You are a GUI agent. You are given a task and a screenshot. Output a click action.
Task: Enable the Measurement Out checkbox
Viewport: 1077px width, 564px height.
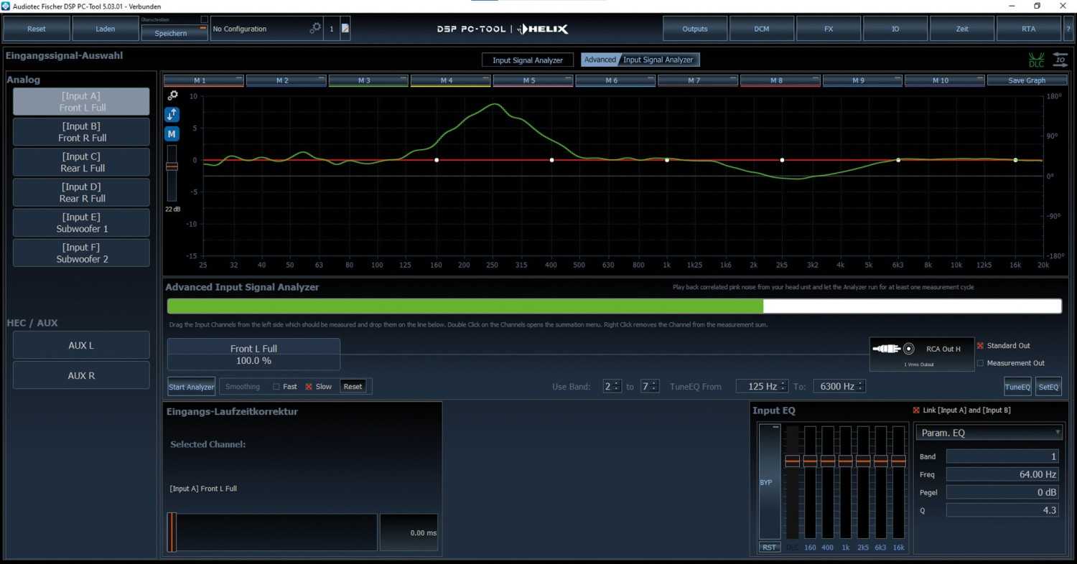tap(980, 363)
